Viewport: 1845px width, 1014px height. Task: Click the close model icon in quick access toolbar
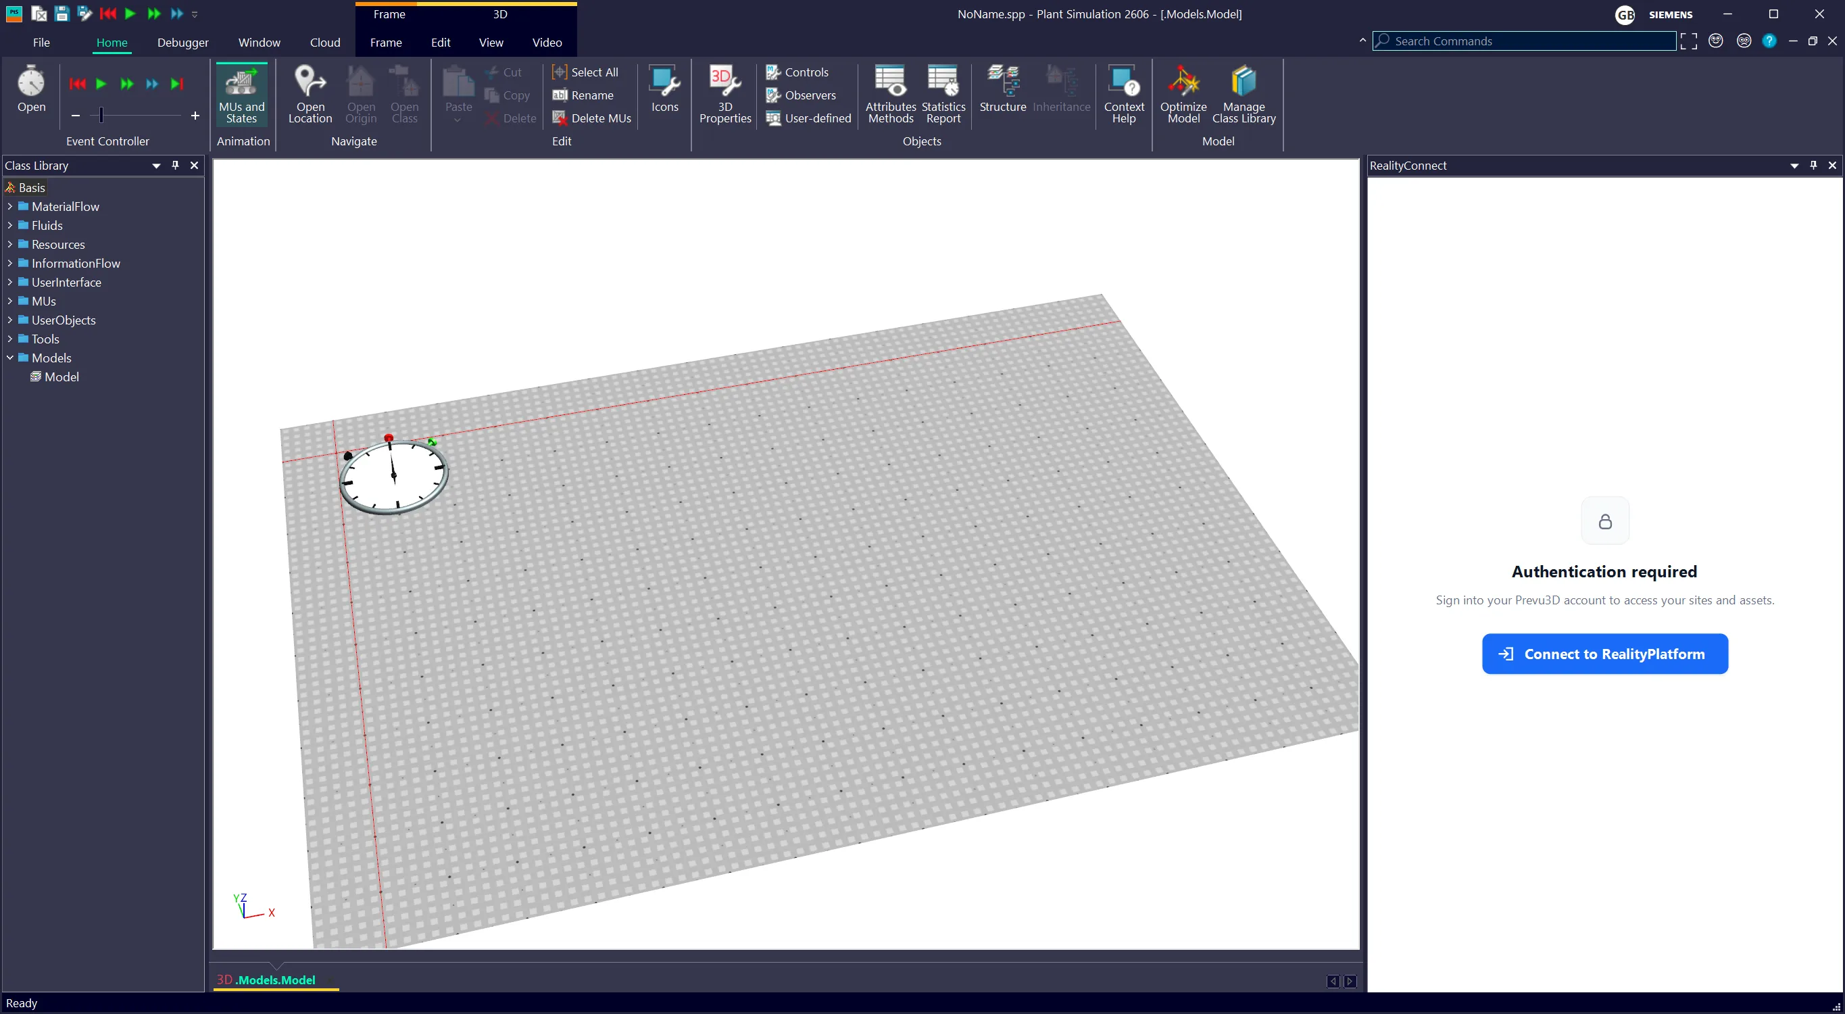coord(39,14)
